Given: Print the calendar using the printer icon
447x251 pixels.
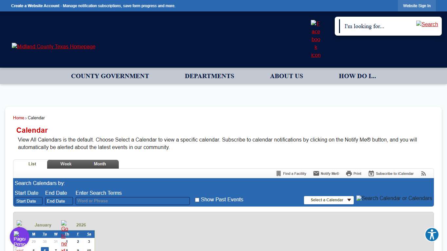Looking at the screenshot, I should click(349, 174).
